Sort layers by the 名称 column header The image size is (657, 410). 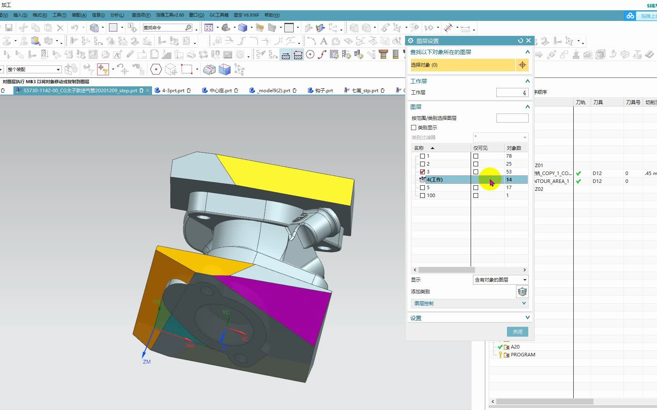(x=441, y=148)
